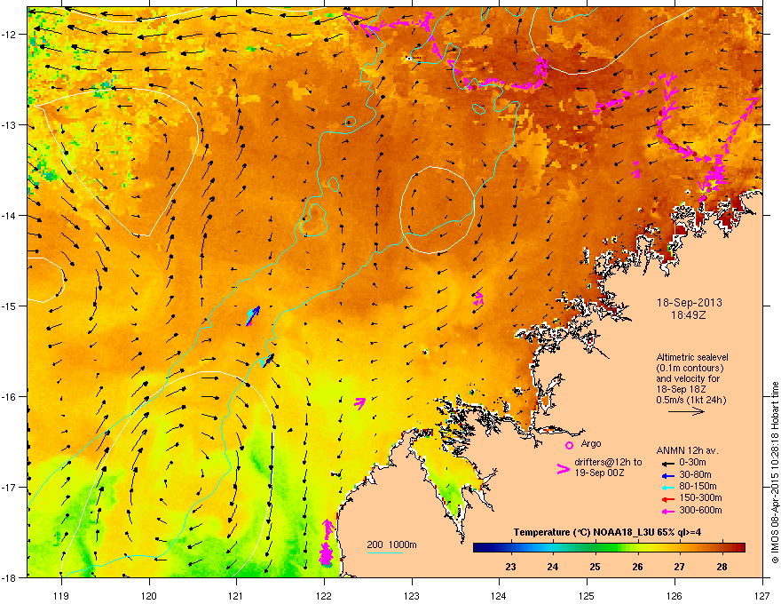The height and width of the screenshot is (604, 781).
Task: Click the 'drifters@12h to' legend label
Action: pos(608,463)
